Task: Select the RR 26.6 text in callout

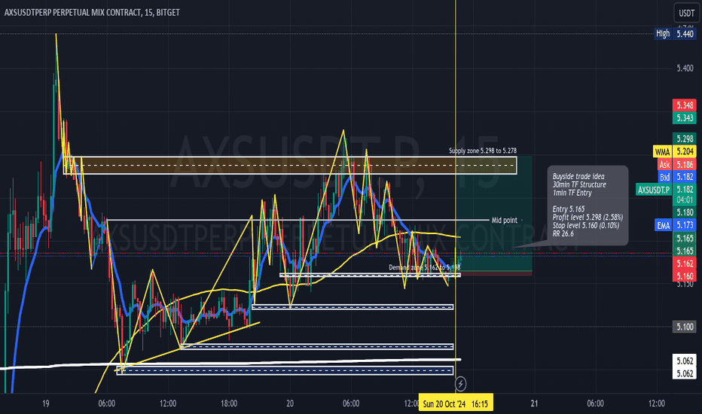Action: point(563,233)
